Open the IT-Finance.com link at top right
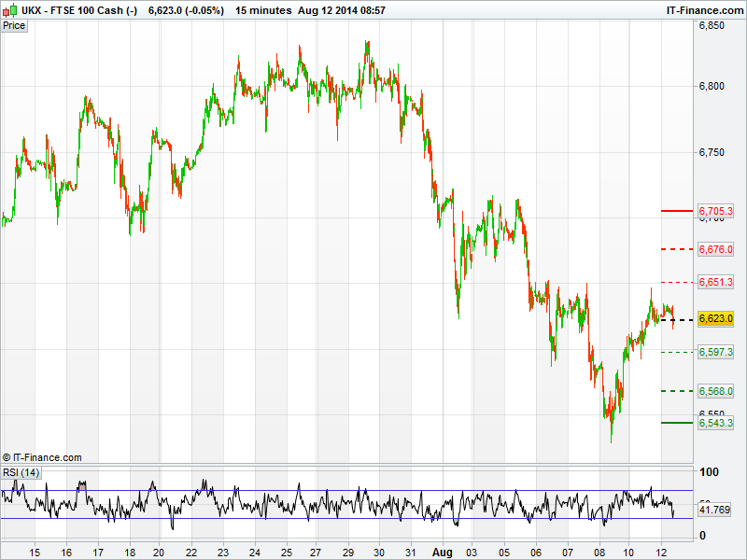The width and height of the screenshot is (747, 560). point(703,9)
